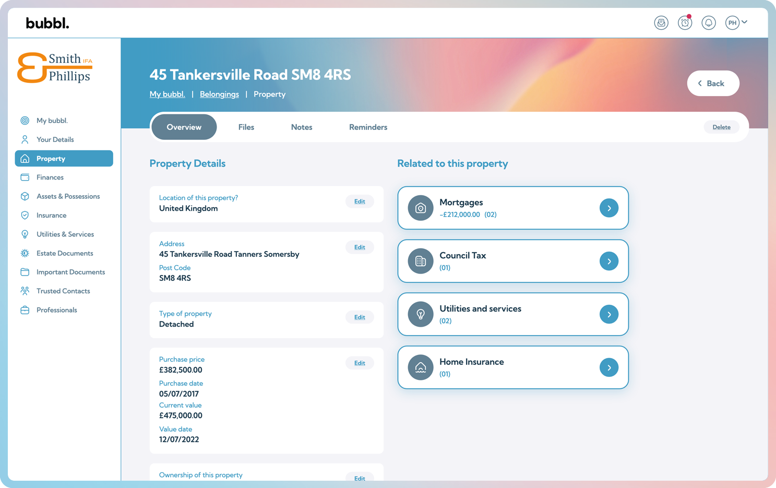Click the reminders clock icon with red dot
Viewport: 776px width, 488px height.
685,23
